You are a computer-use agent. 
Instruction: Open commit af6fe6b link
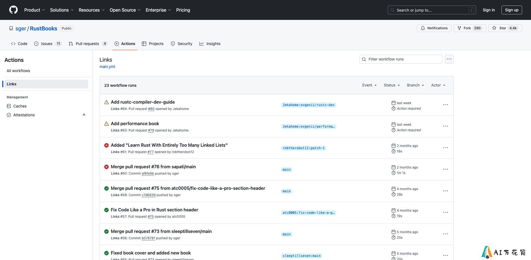tap(148, 174)
